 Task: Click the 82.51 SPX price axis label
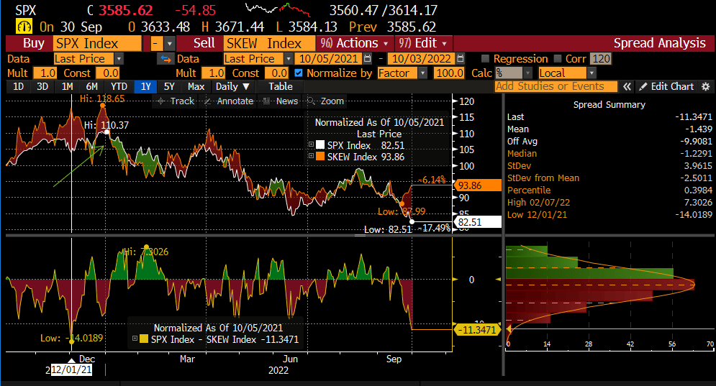coord(477,222)
